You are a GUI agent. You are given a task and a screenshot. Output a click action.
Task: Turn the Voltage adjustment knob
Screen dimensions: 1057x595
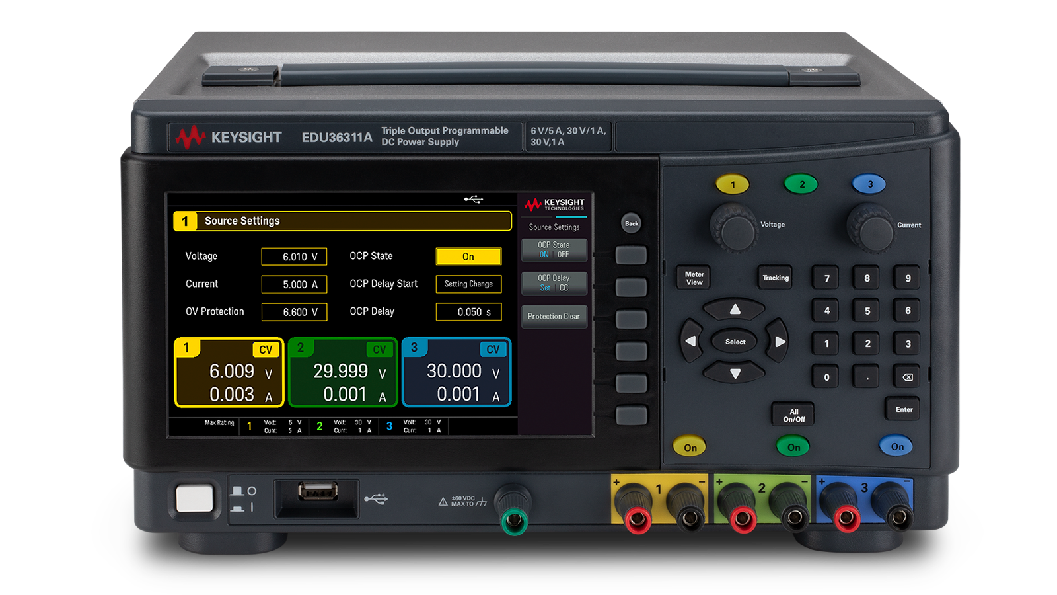point(736,229)
